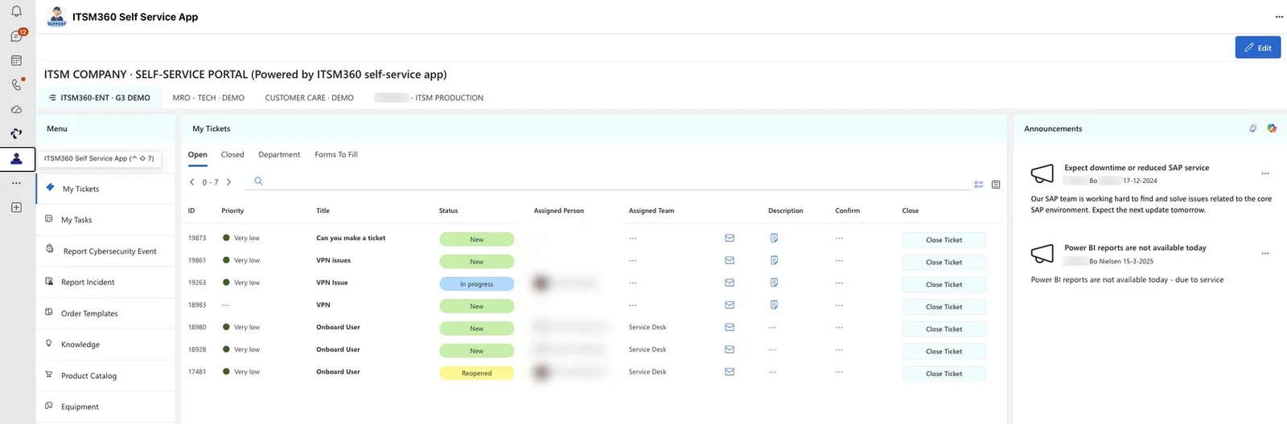This screenshot has height=424, width=1287.
Task: Open options for Power BI announcement
Action: [1265, 254]
